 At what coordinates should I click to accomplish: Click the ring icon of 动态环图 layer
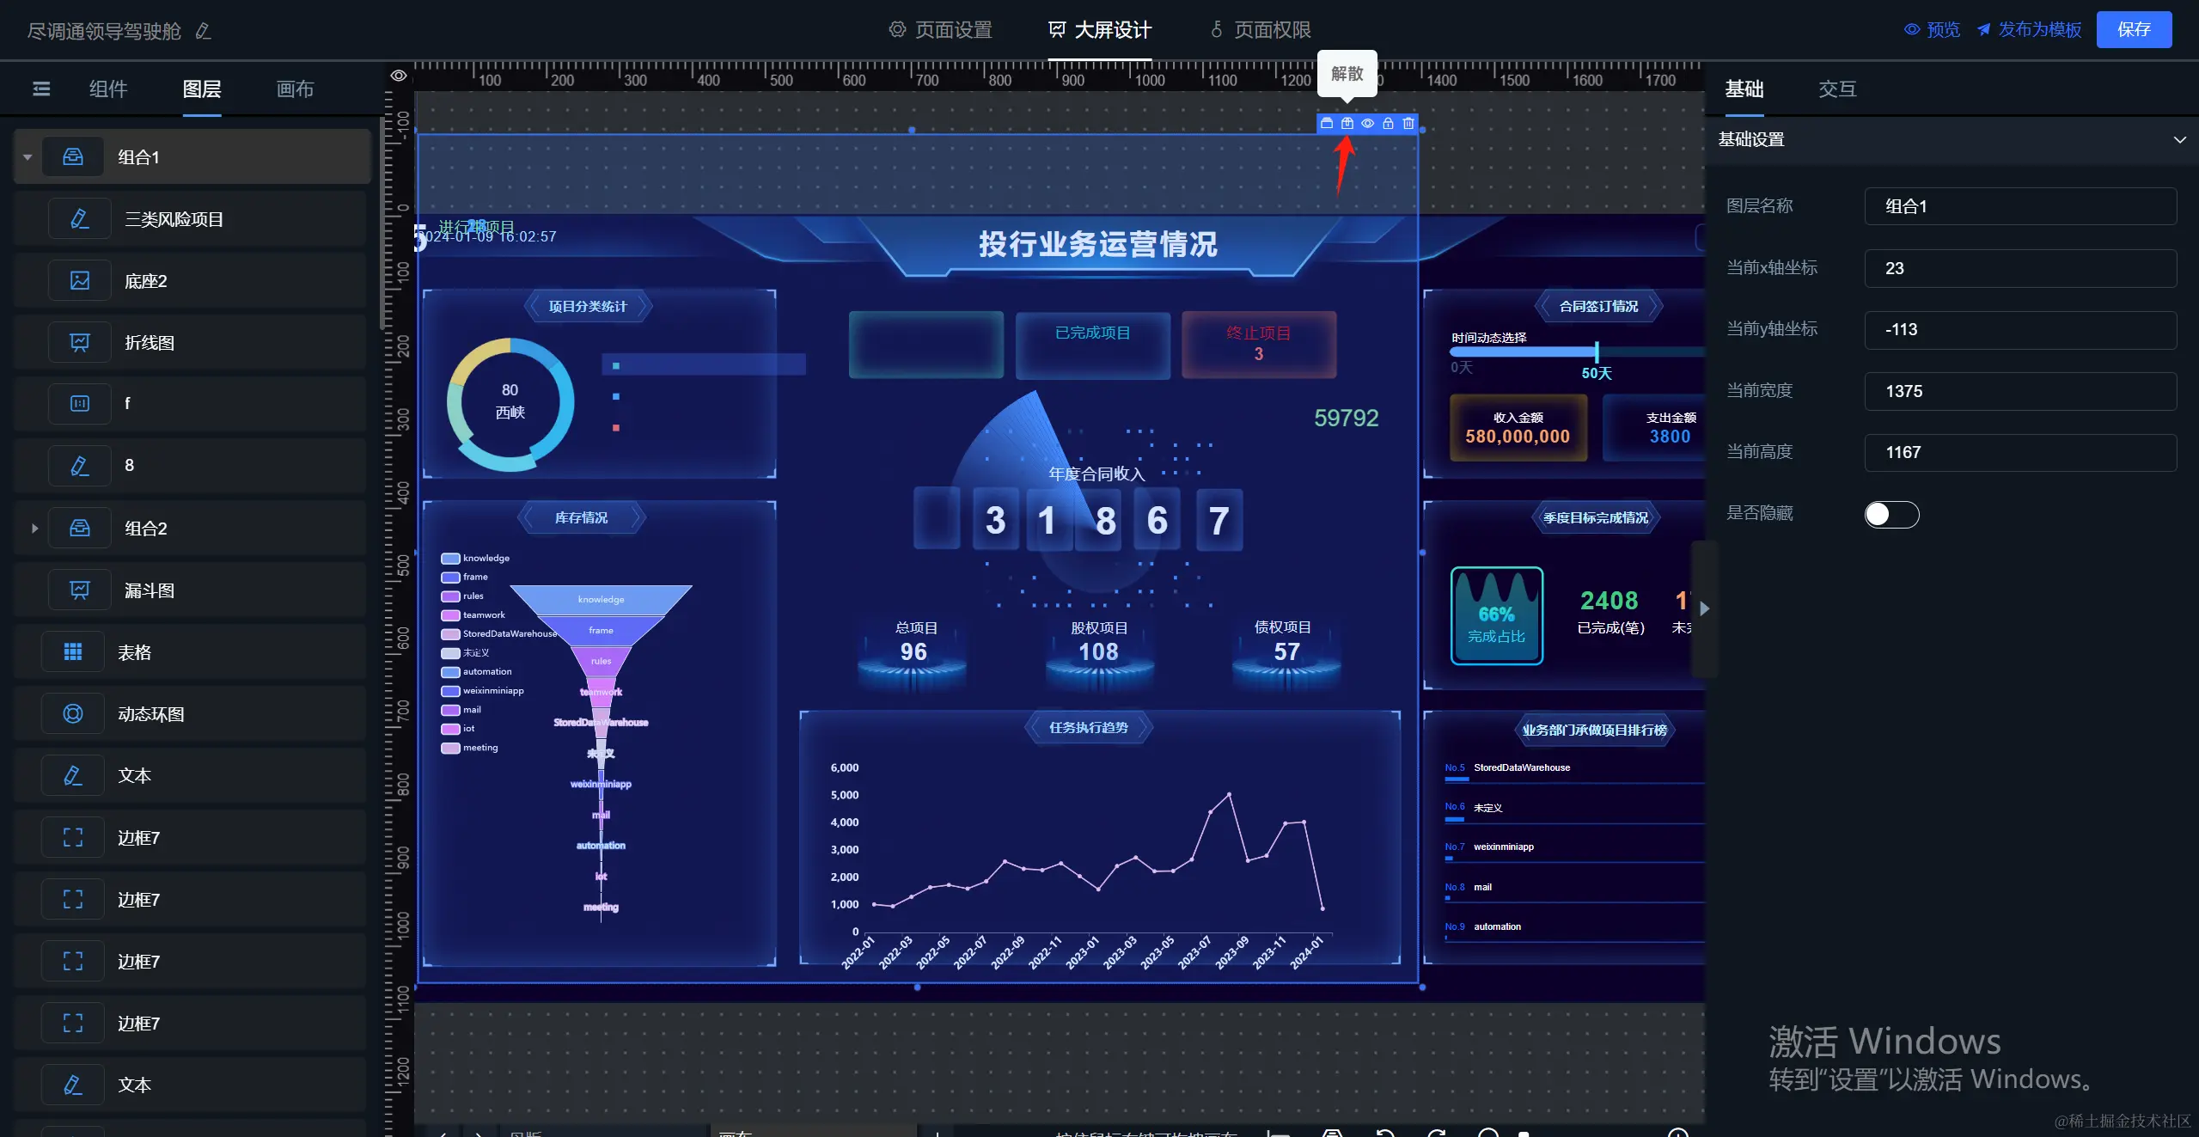[73, 714]
